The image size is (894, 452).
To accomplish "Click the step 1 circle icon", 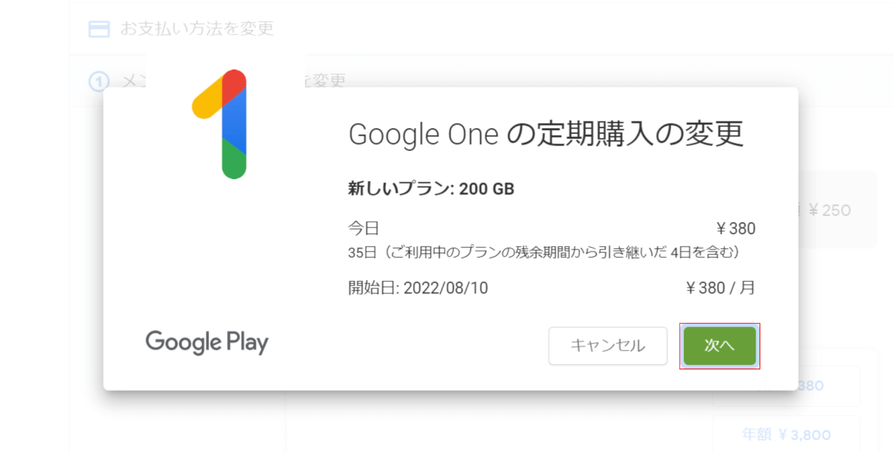I will 99,81.
